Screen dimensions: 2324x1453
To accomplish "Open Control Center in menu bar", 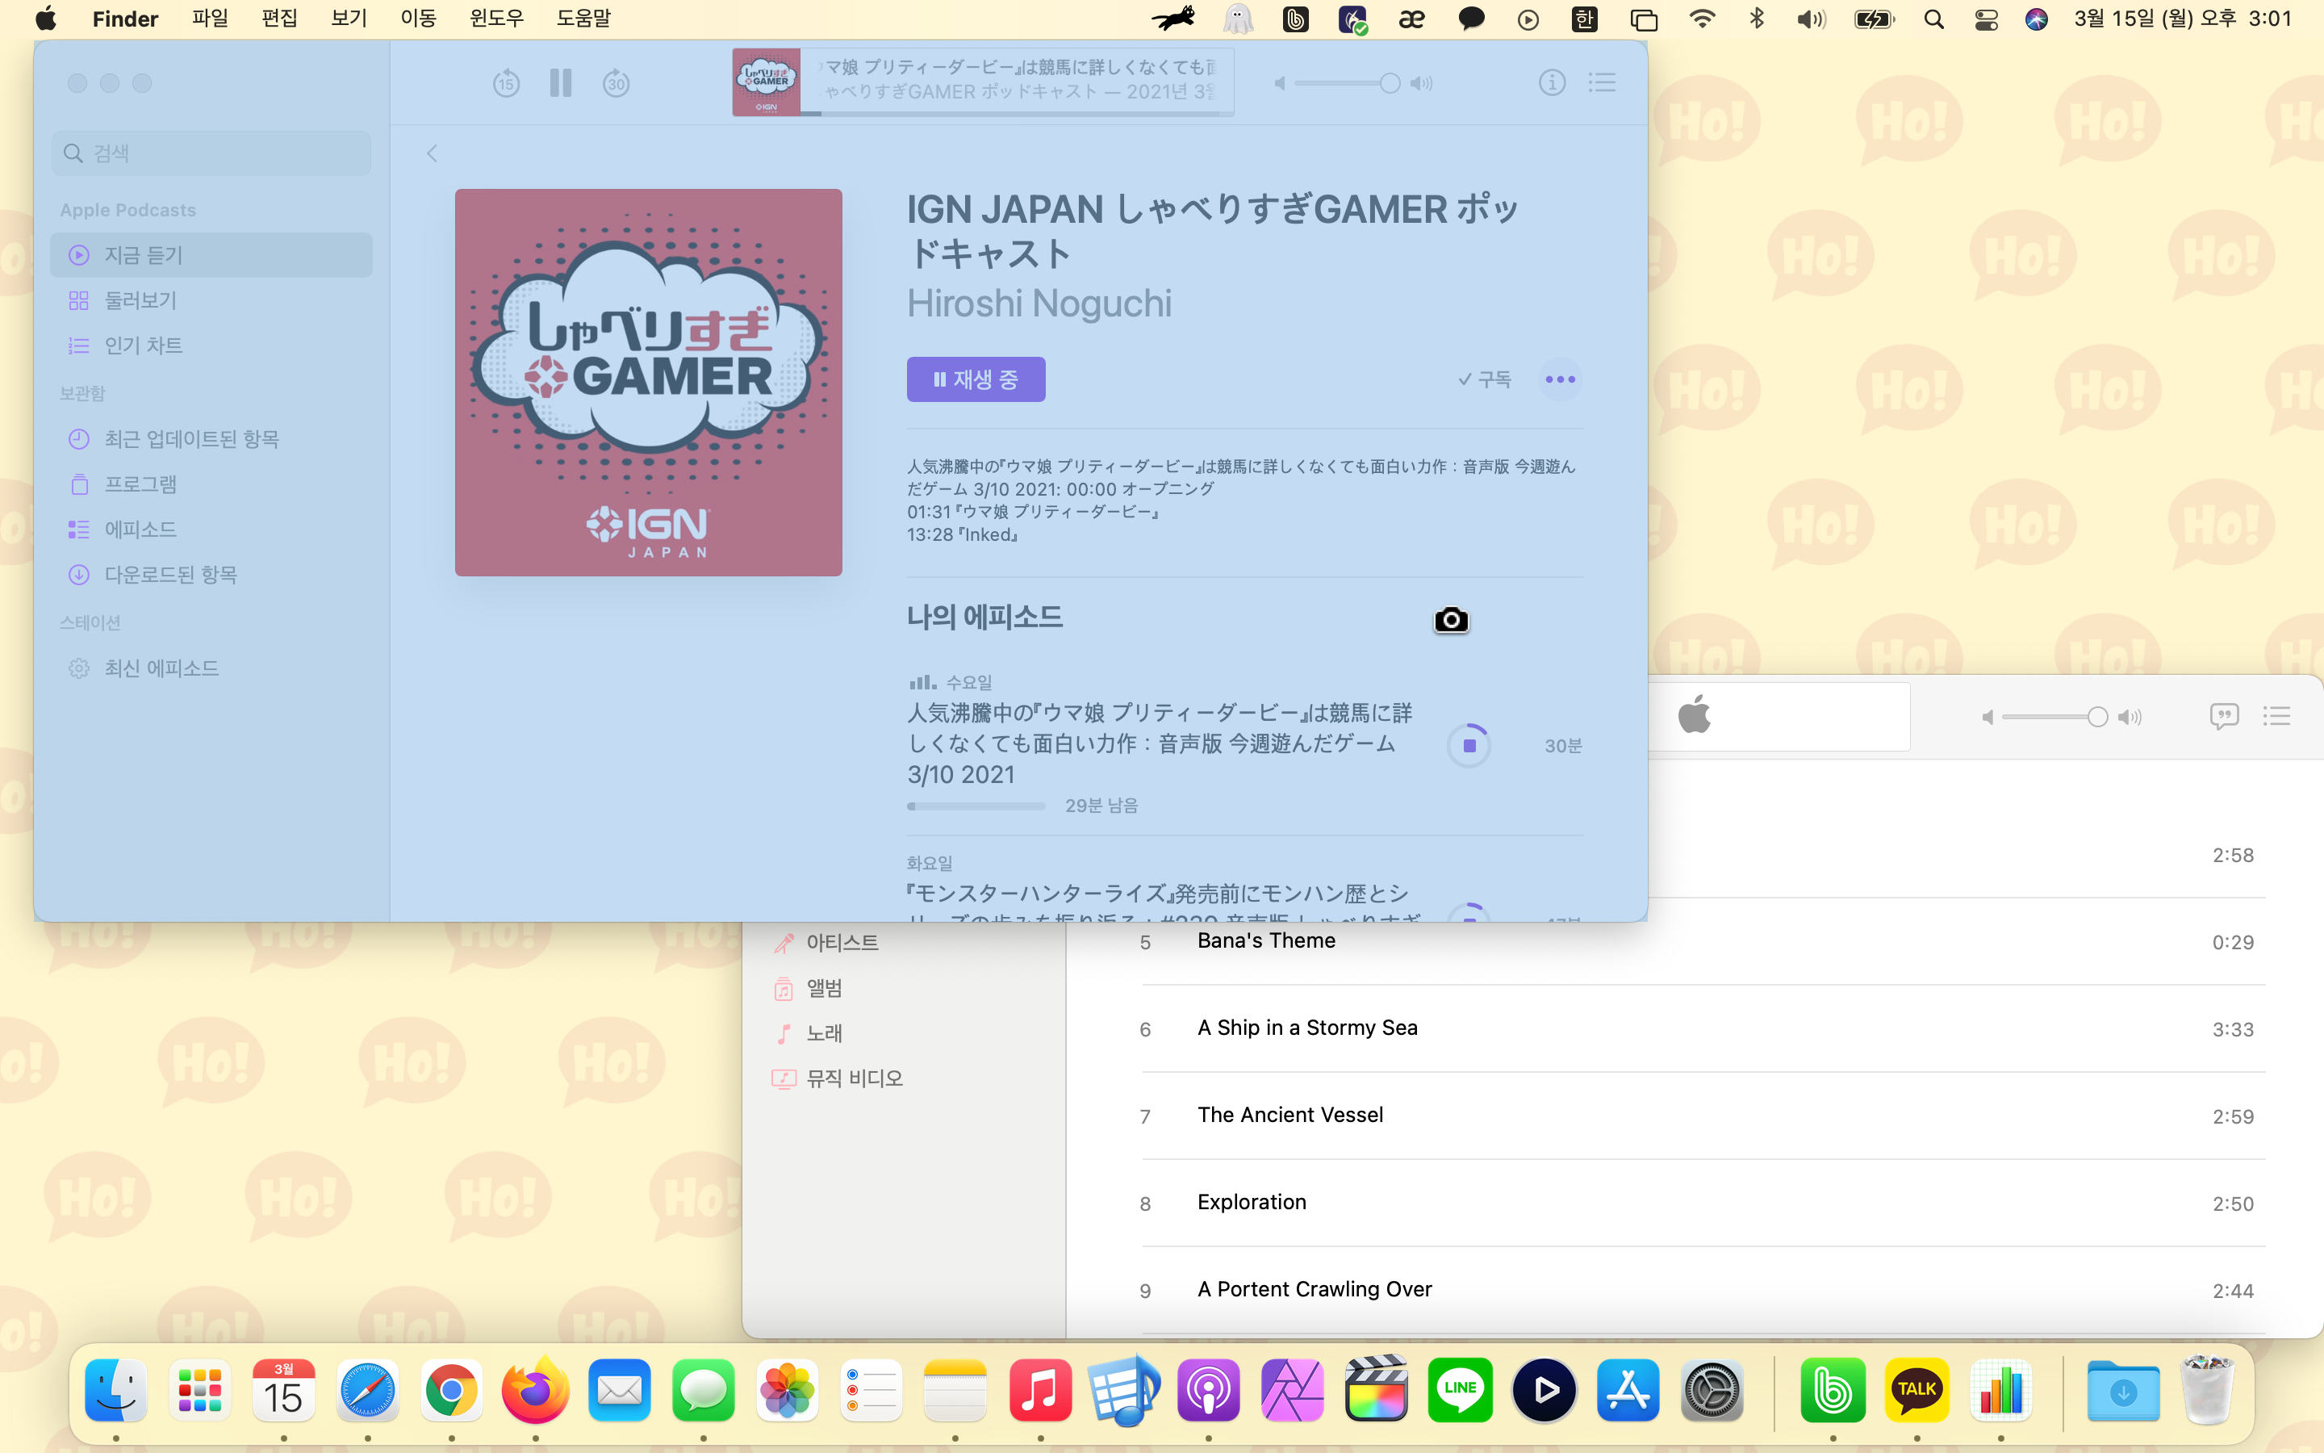I will [1986, 19].
